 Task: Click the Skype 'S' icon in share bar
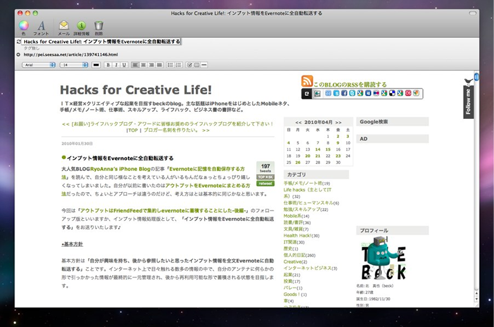(x=336, y=93)
